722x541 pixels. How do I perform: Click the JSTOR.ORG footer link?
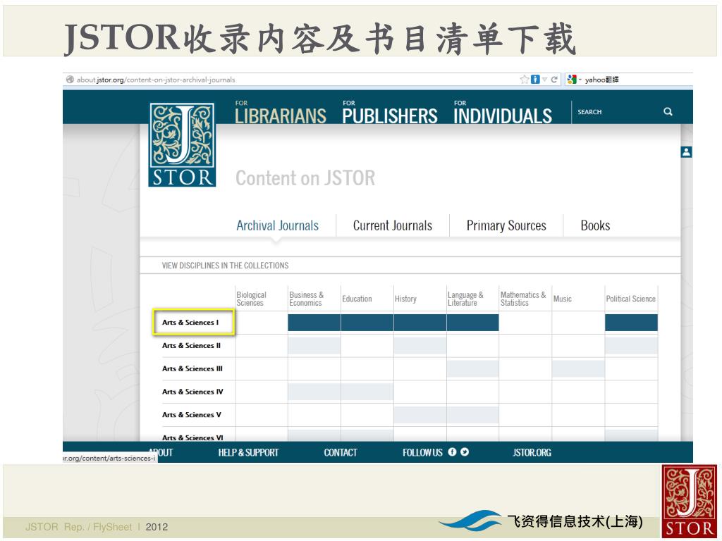[532, 452]
